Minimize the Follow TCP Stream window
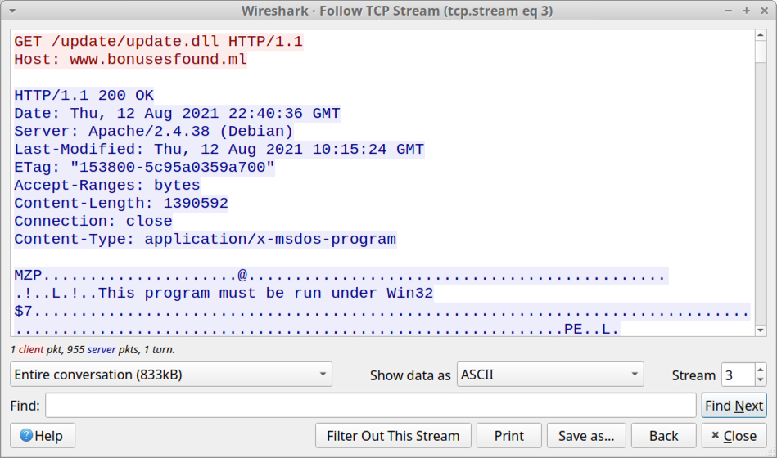The width and height of the screenshot is (777, 458). [730, 11]
